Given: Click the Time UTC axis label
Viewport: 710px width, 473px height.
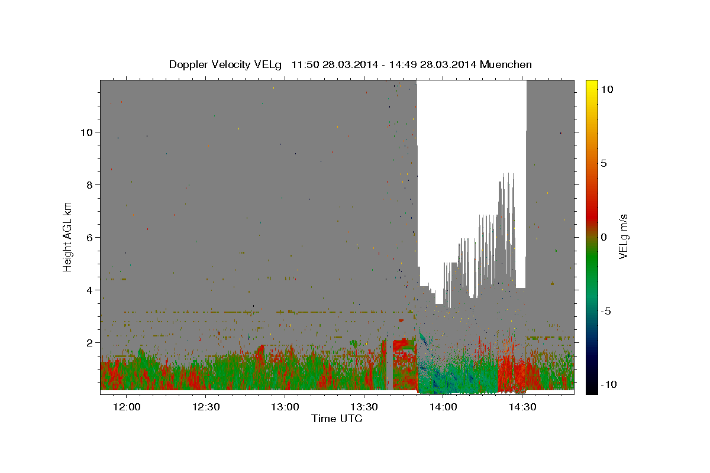Looking at the screenshot, I should click(x=337, y=419).
